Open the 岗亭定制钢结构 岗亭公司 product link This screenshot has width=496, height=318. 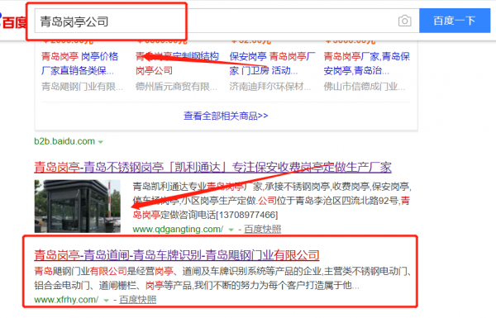pos(177,64)
